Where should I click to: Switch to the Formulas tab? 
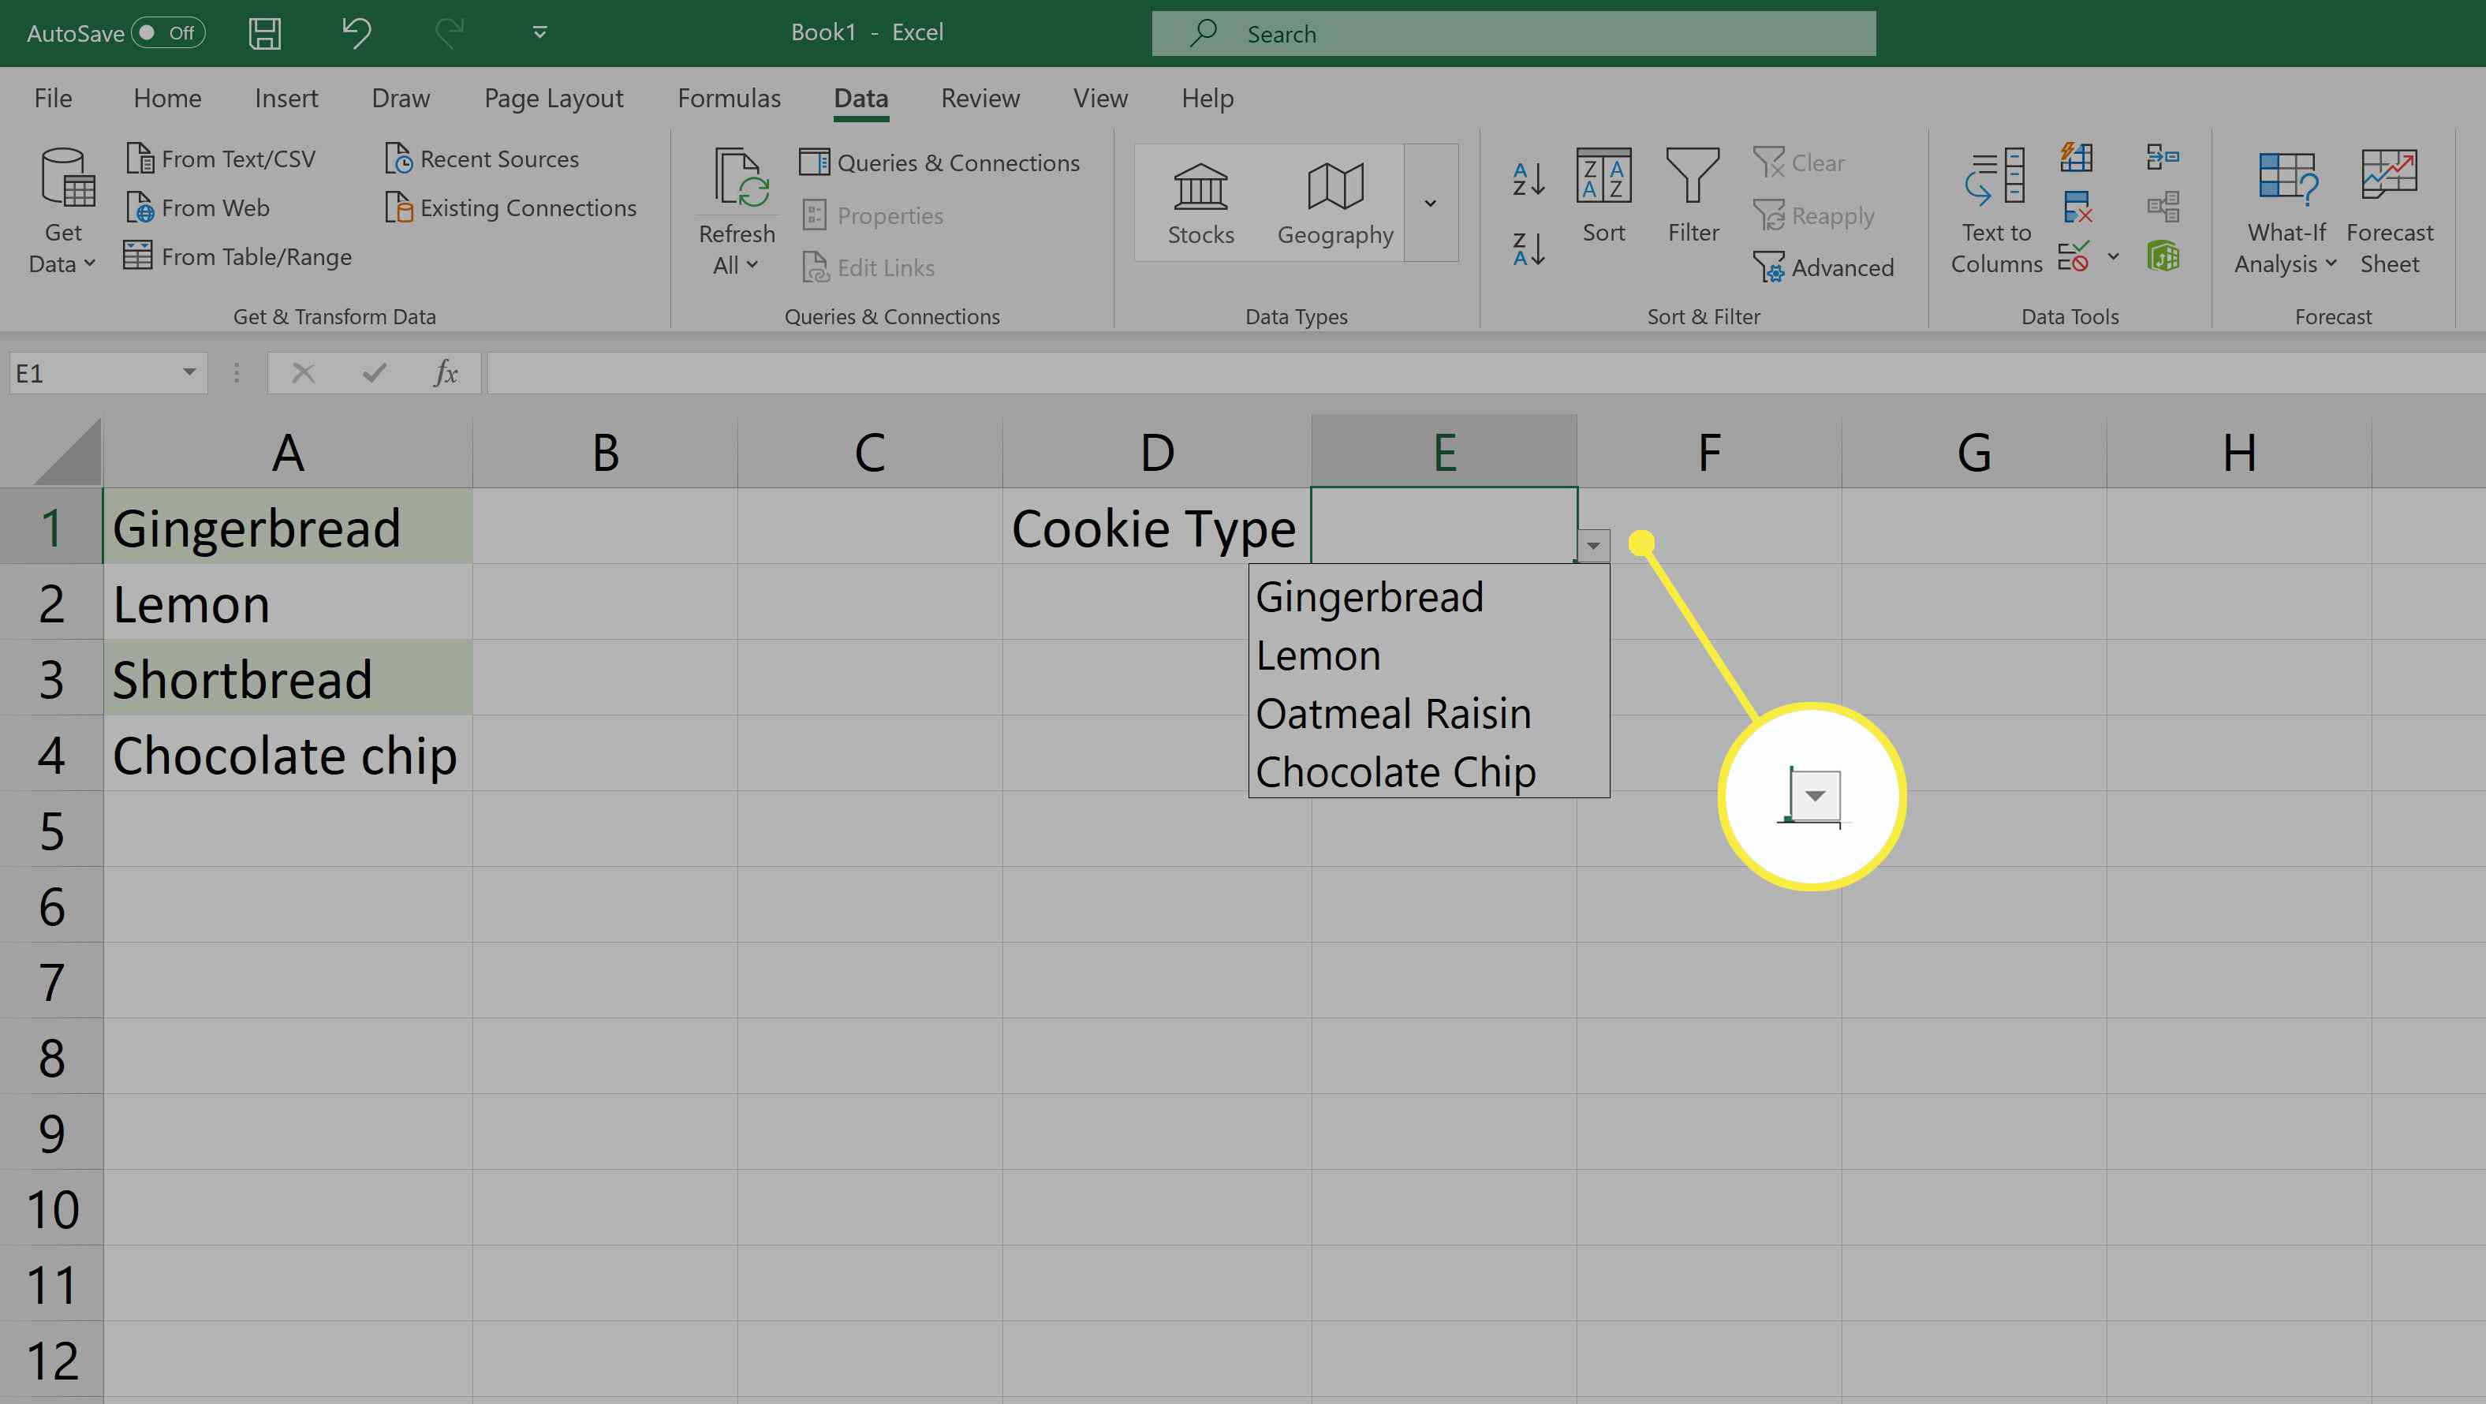729,99
